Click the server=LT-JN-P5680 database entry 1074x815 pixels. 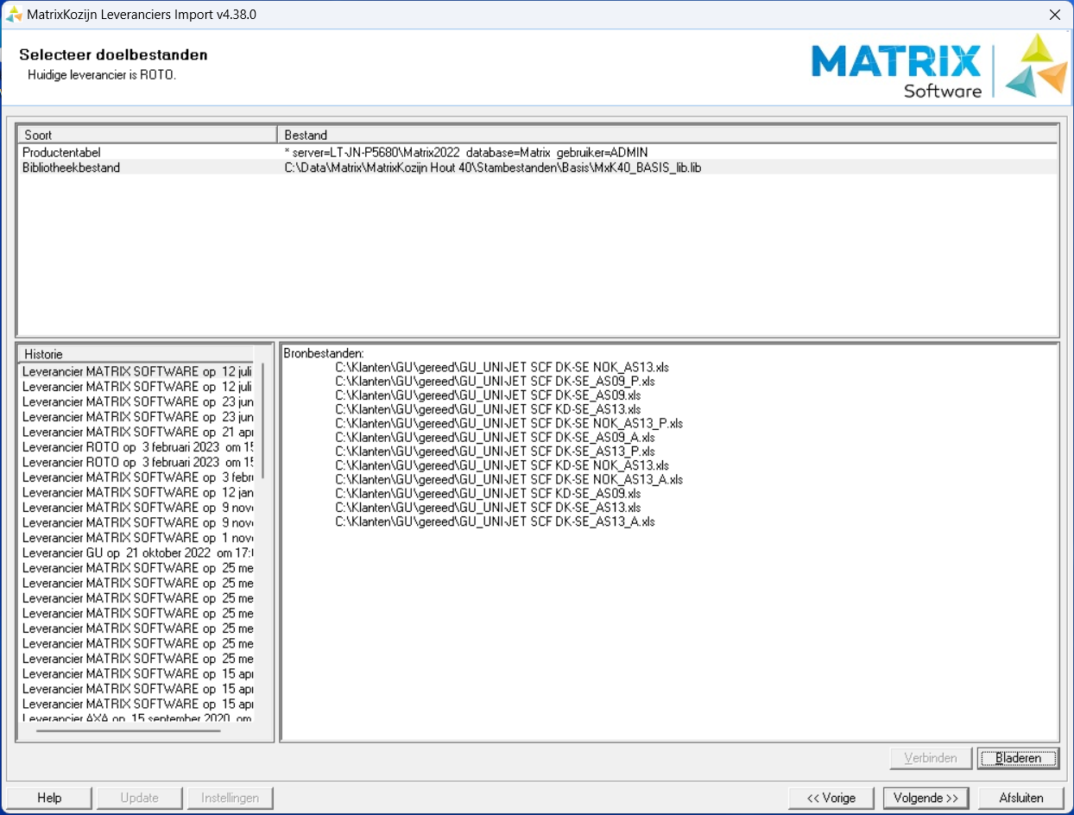[x=466, y=153]
